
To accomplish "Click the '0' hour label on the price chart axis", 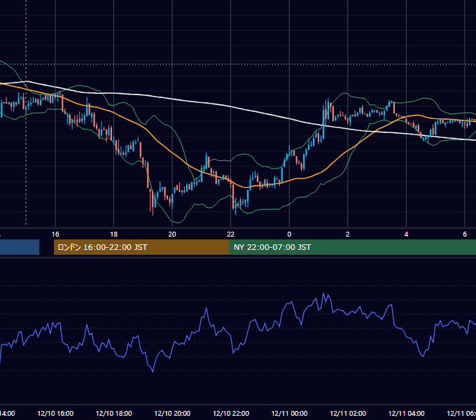I will (x=289, y=234).
